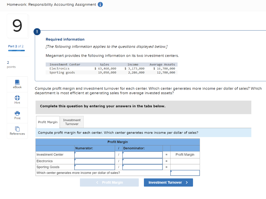Switch to the Investment Turnover tab

click(x=71, y=122)
